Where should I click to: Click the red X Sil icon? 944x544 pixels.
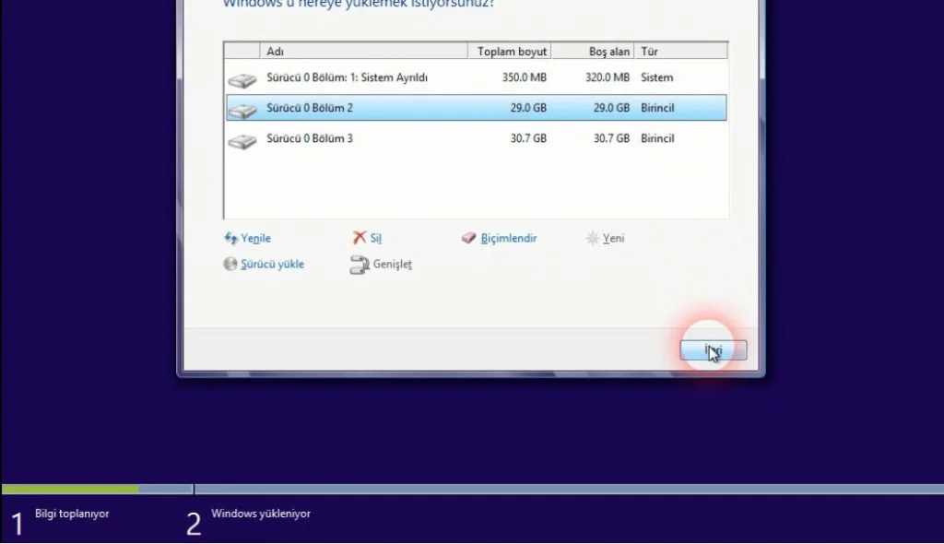(x=360, y=238)
